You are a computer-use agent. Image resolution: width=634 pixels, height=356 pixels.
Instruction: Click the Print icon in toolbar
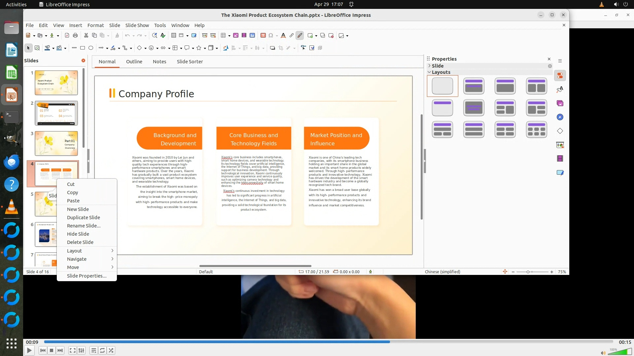75,36
